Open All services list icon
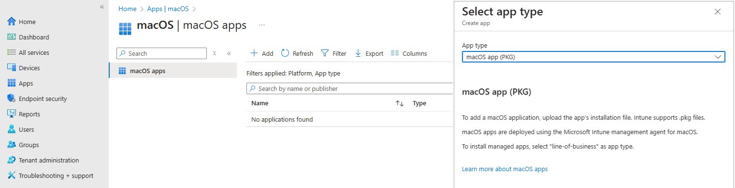Screen dimensions: 735x188 click(x=12, y=52)
